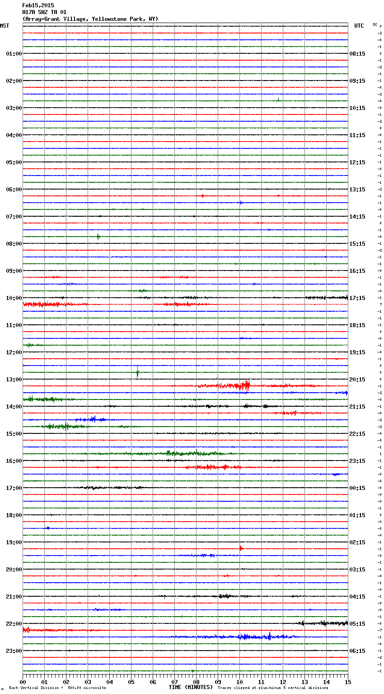Select the 12:00 MST row label

(x=14, y=352)
